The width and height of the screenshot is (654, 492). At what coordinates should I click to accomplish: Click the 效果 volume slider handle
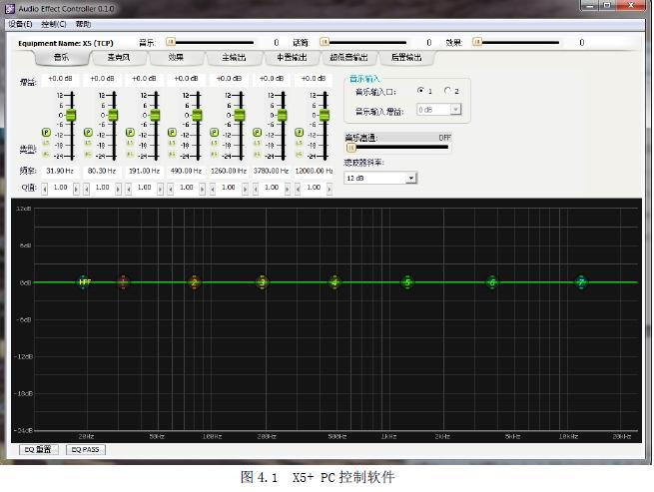pos(477,42)
